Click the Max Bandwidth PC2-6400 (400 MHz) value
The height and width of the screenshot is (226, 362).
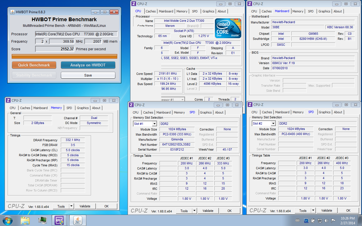click(x=296, y=134)
